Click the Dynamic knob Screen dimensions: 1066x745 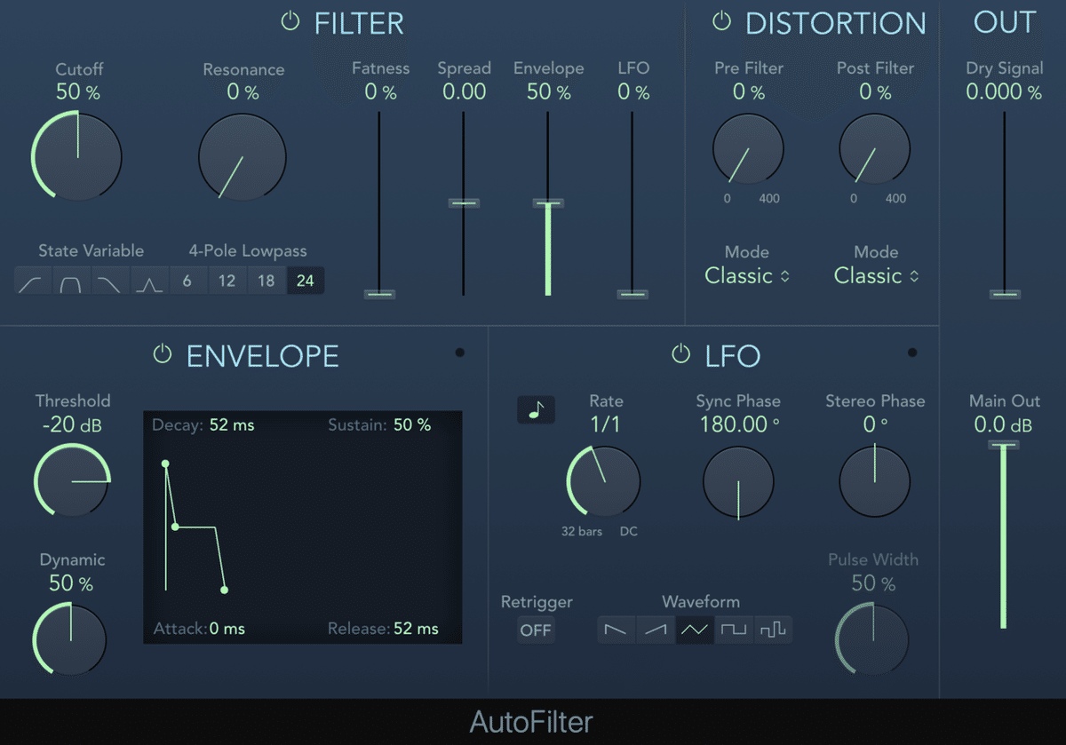tap(70, 639)
